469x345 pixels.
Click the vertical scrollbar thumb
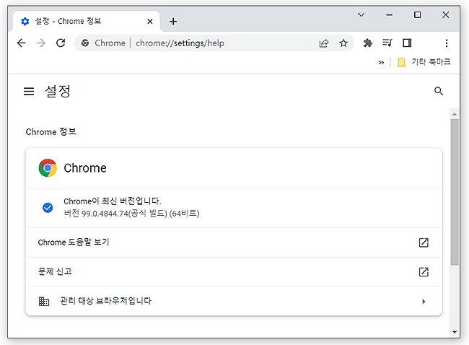[455, 192]
